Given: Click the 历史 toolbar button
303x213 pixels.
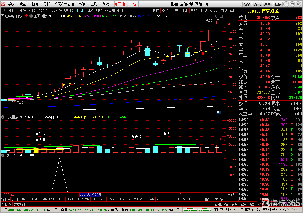Looking at the screenshot, I should (175, 10).
